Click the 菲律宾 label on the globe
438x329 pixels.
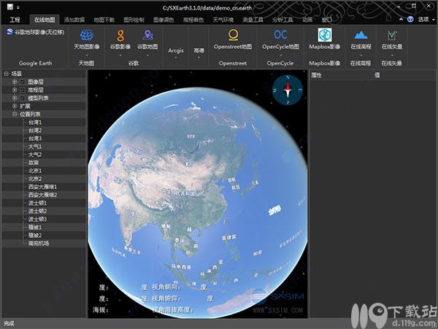(228, 238)
